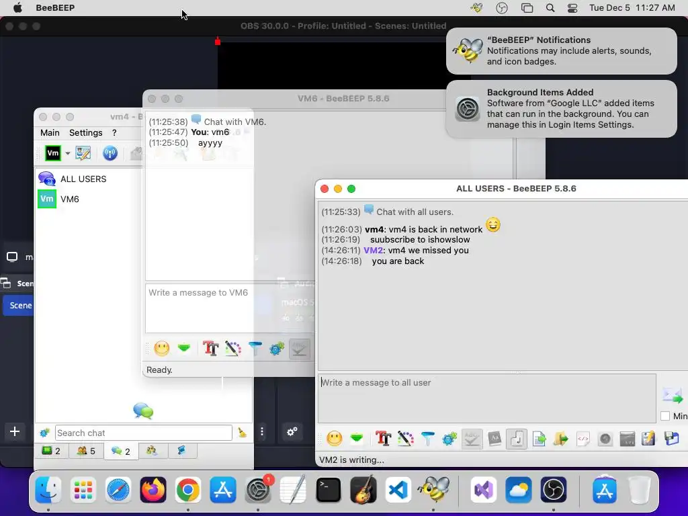Change font in the VM6 chat window

(210, 349)
